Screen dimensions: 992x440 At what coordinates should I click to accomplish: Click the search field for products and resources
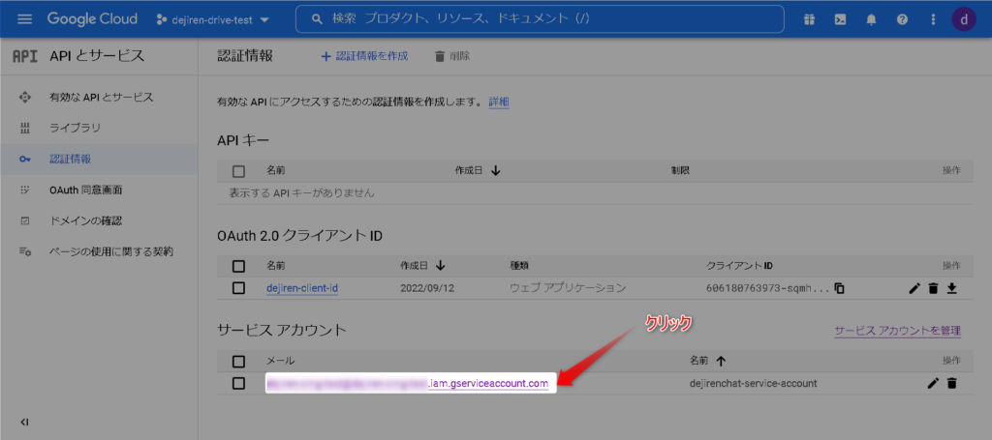[x=540, y=19]
